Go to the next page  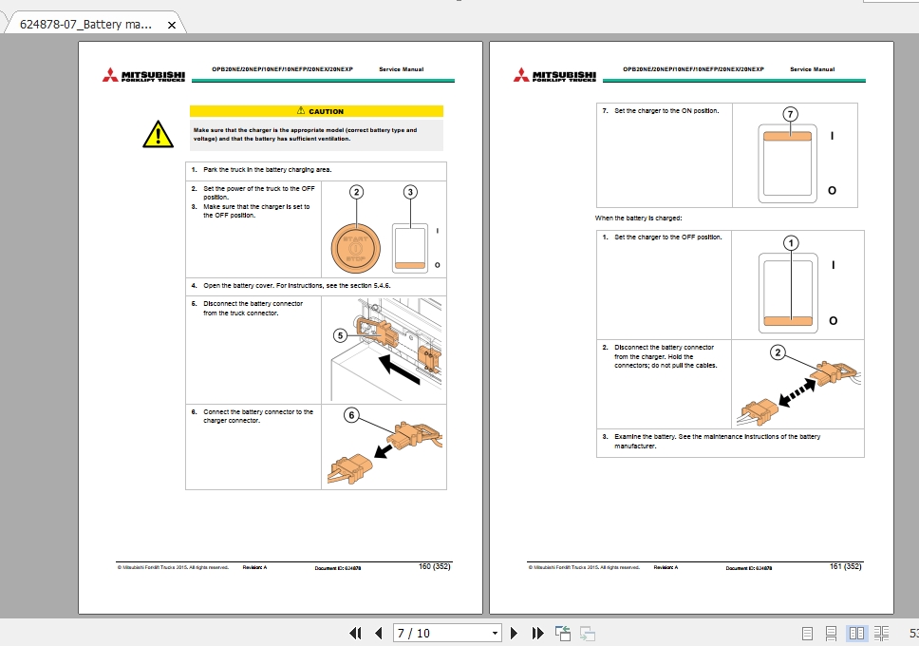pyautogui.click(x=514, y=633)
